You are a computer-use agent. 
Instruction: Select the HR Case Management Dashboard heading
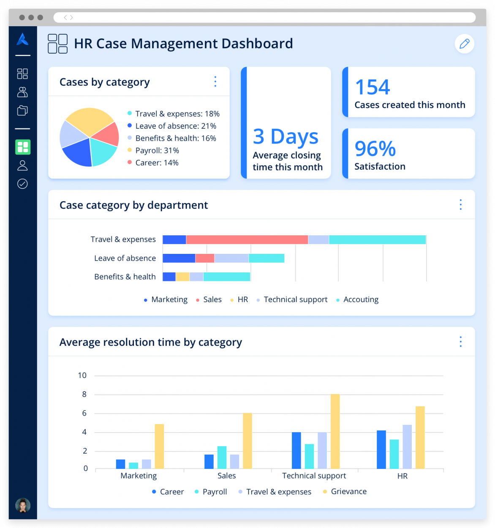[x=183, y=44]
